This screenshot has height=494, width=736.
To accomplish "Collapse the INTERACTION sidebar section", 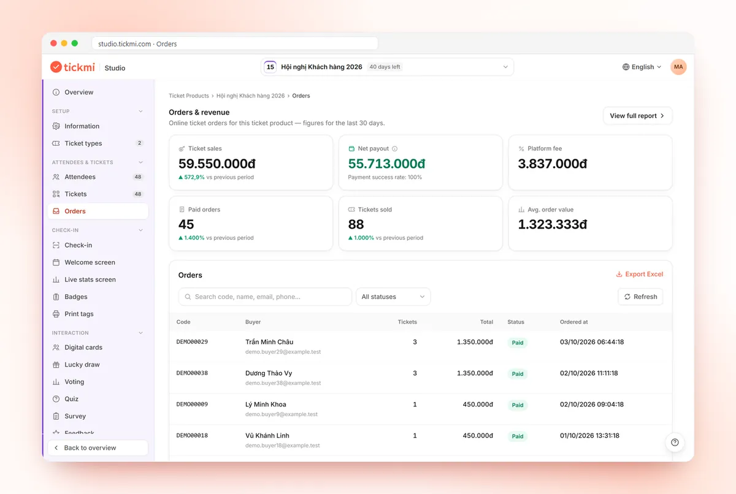I will coord(140,333).
